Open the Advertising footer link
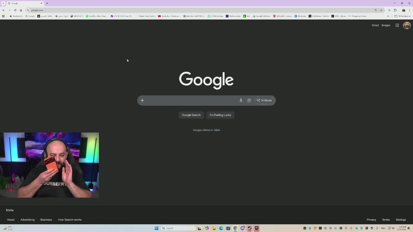Image resolution: width=413 pixels, height=232 pixels. point(27,220)
